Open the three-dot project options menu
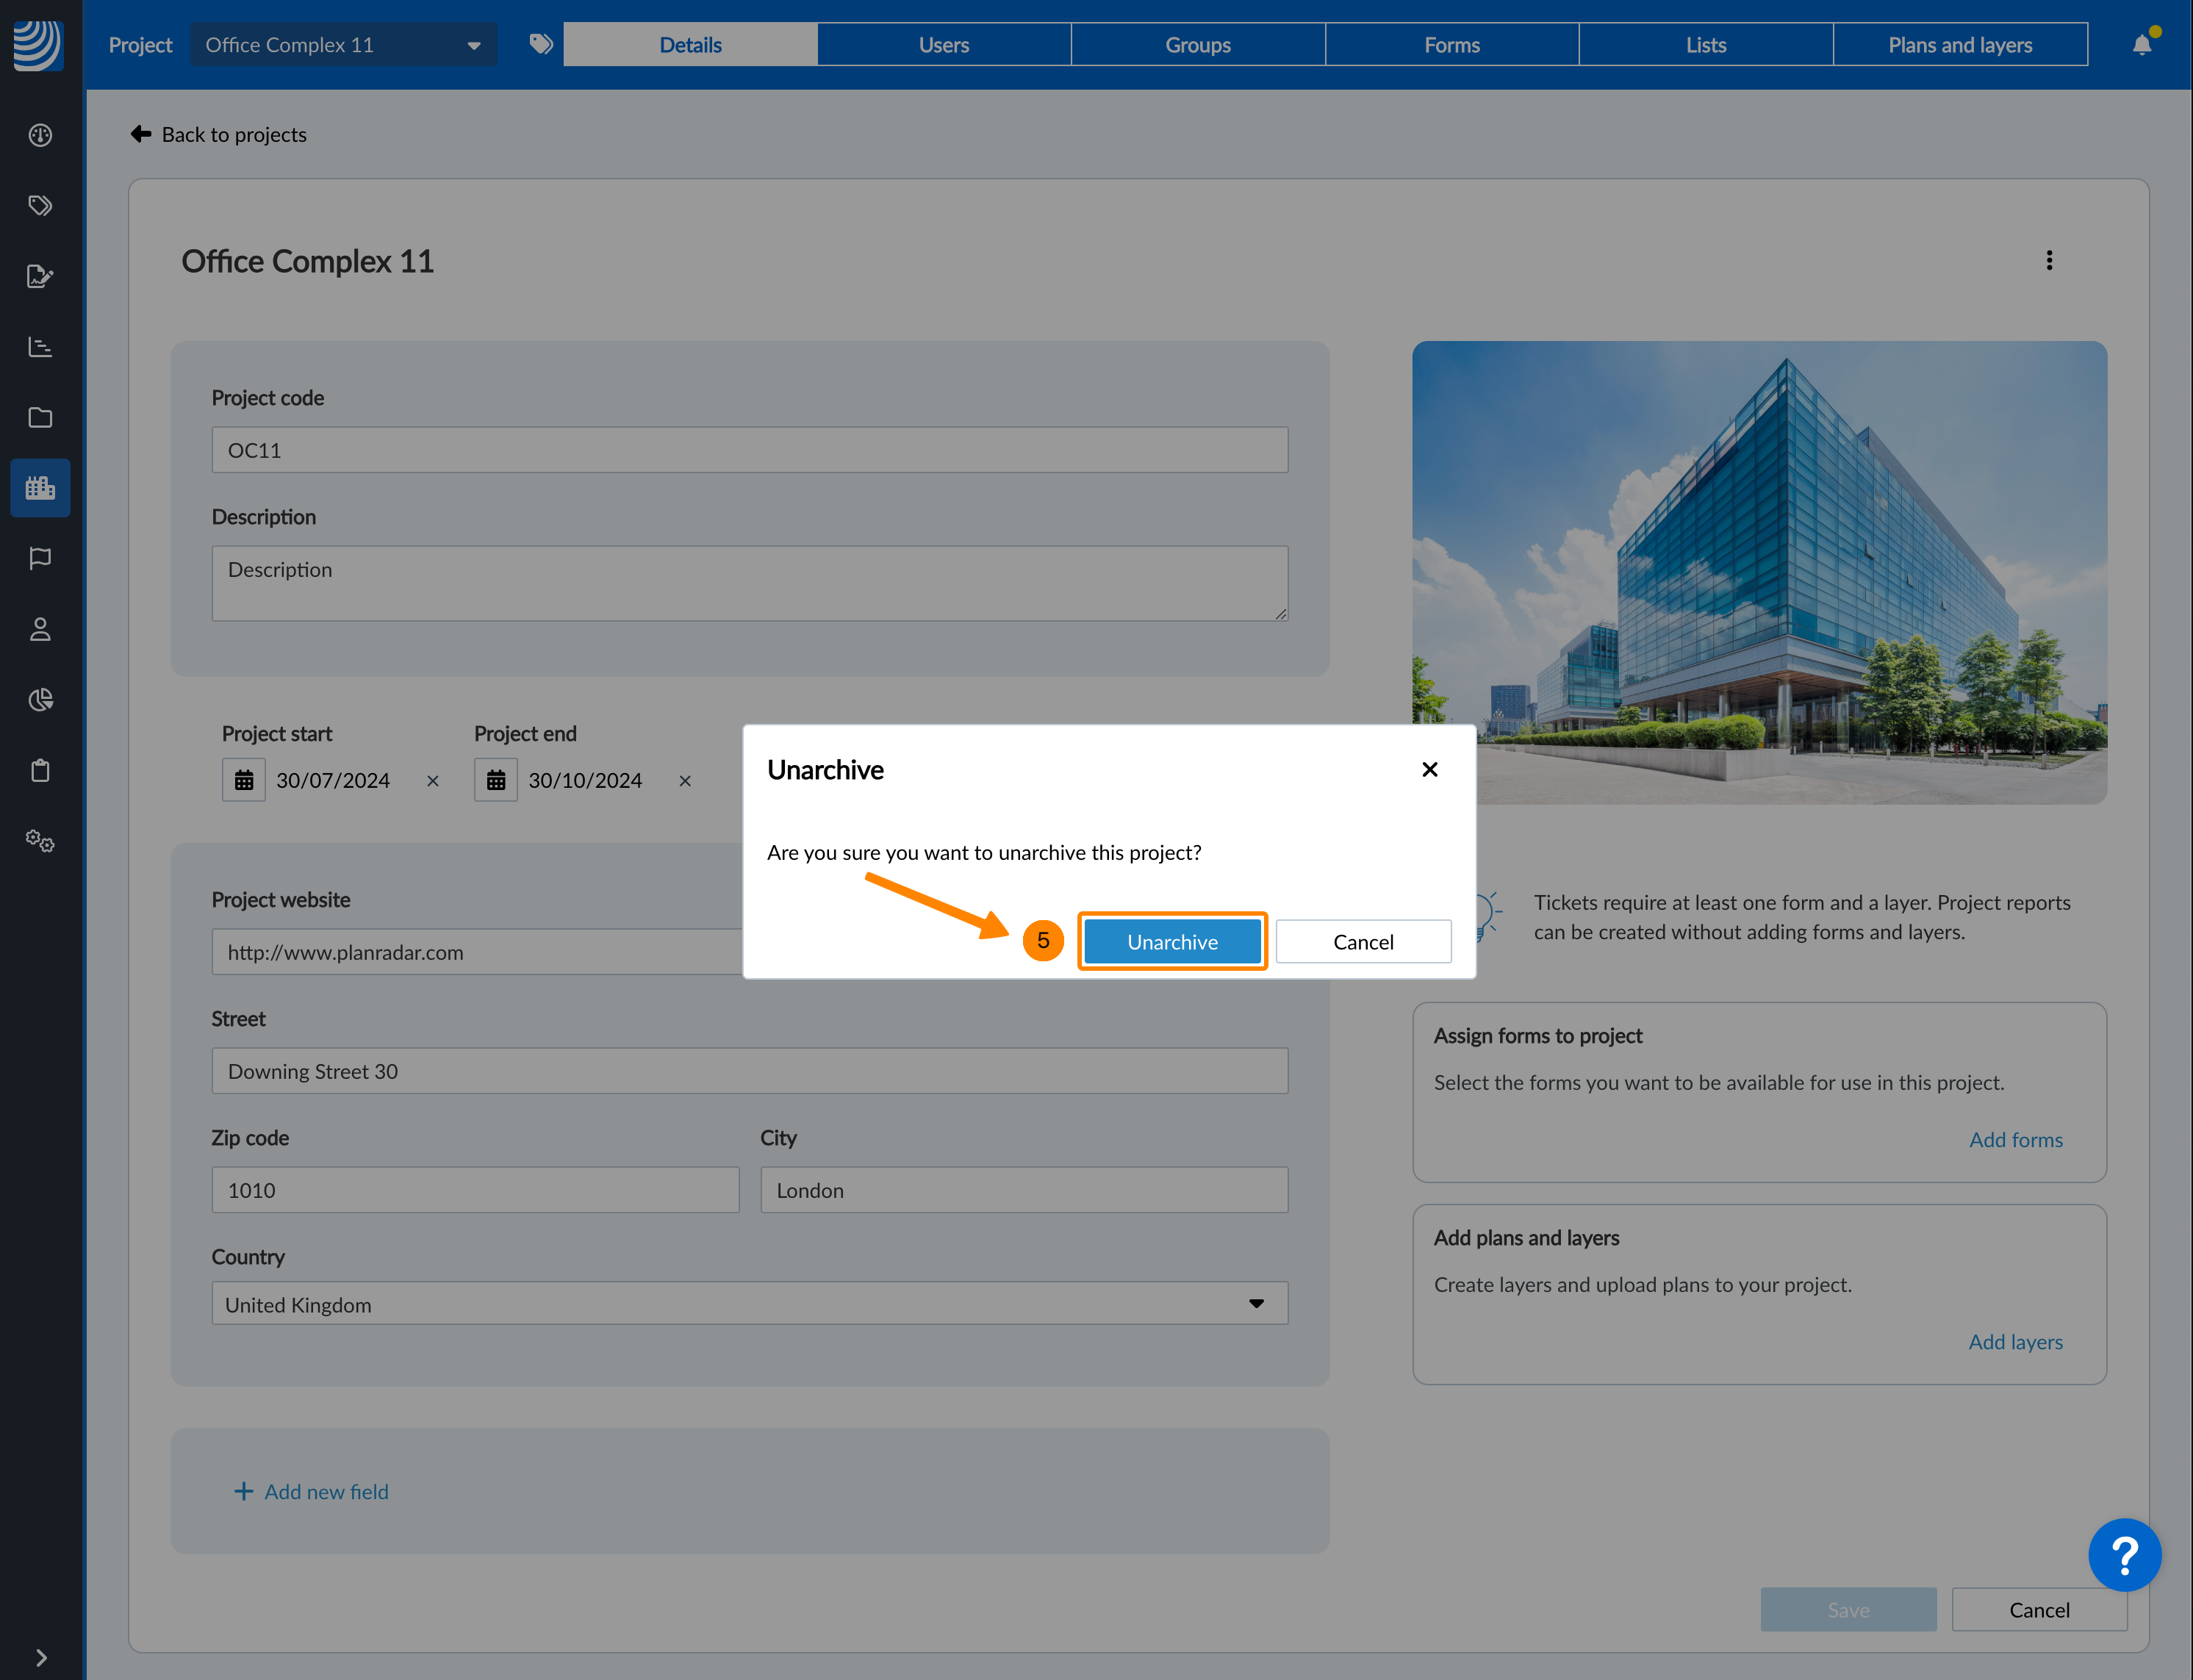 click(x=2049, y=261)
